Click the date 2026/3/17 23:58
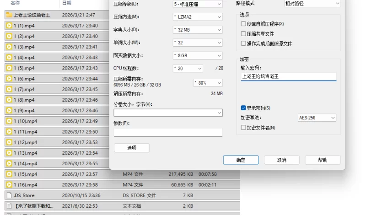Viewport: 366px width, 216px height. pyautogui.click(x=80, y=185)
